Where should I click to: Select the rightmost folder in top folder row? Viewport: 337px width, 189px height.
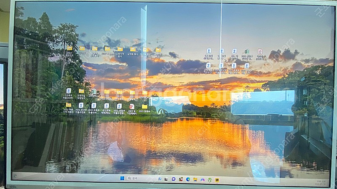pyautogui.click(x=158, y=50)
